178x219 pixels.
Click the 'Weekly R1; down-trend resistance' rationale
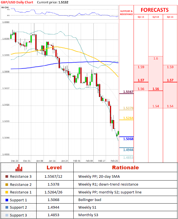tap(108, 184)
